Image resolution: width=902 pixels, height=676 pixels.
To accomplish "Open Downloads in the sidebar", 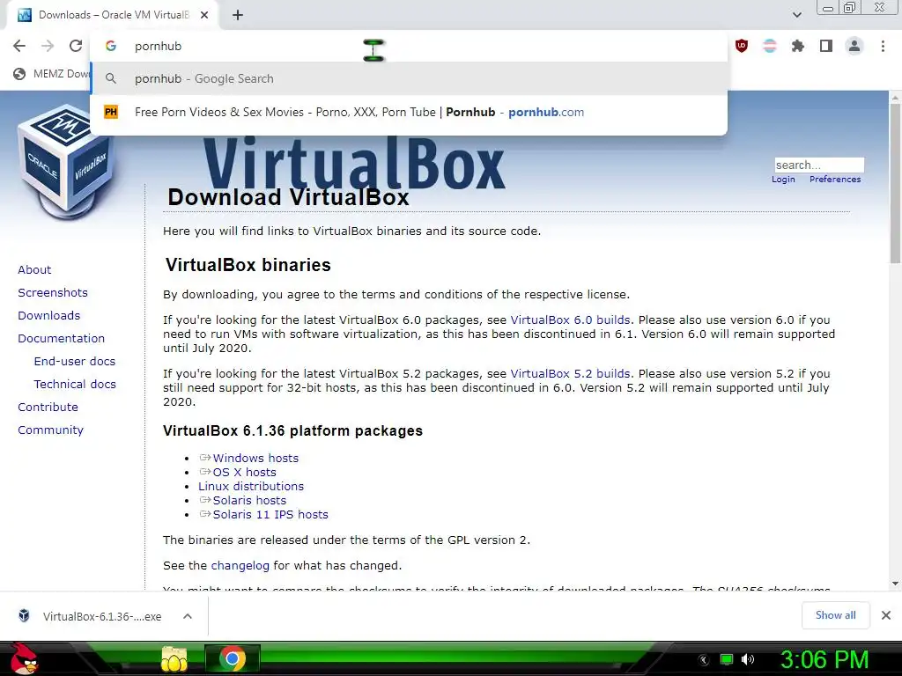I will pyautogui.click(x=49, y=316).
